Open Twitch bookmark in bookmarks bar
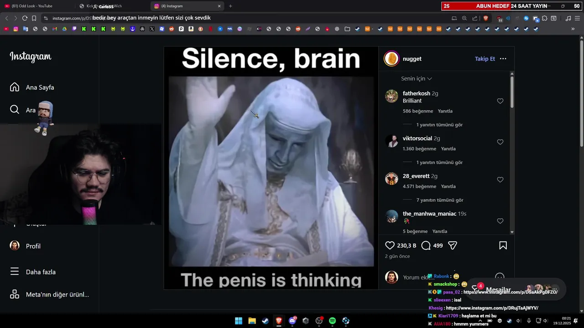This screenshot has width=584, height=328. [74, 29]
